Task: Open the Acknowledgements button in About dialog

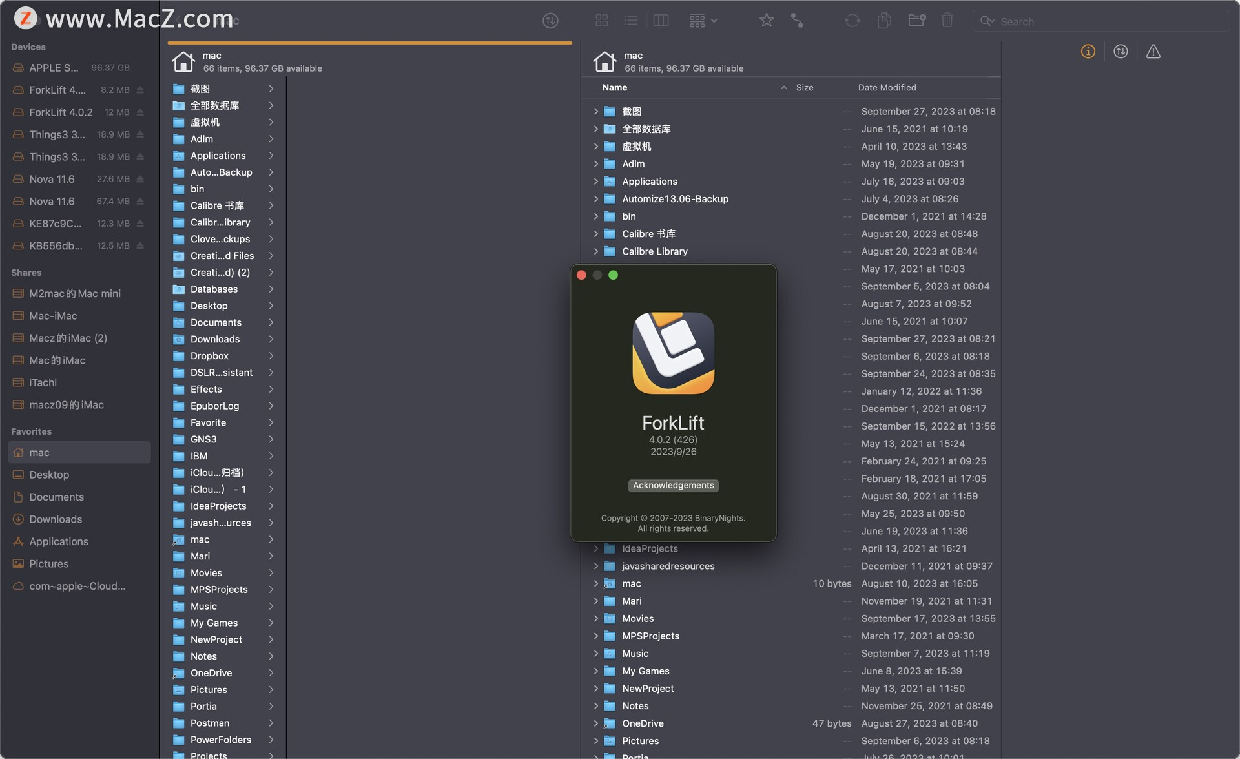Action: pos(673,486)
